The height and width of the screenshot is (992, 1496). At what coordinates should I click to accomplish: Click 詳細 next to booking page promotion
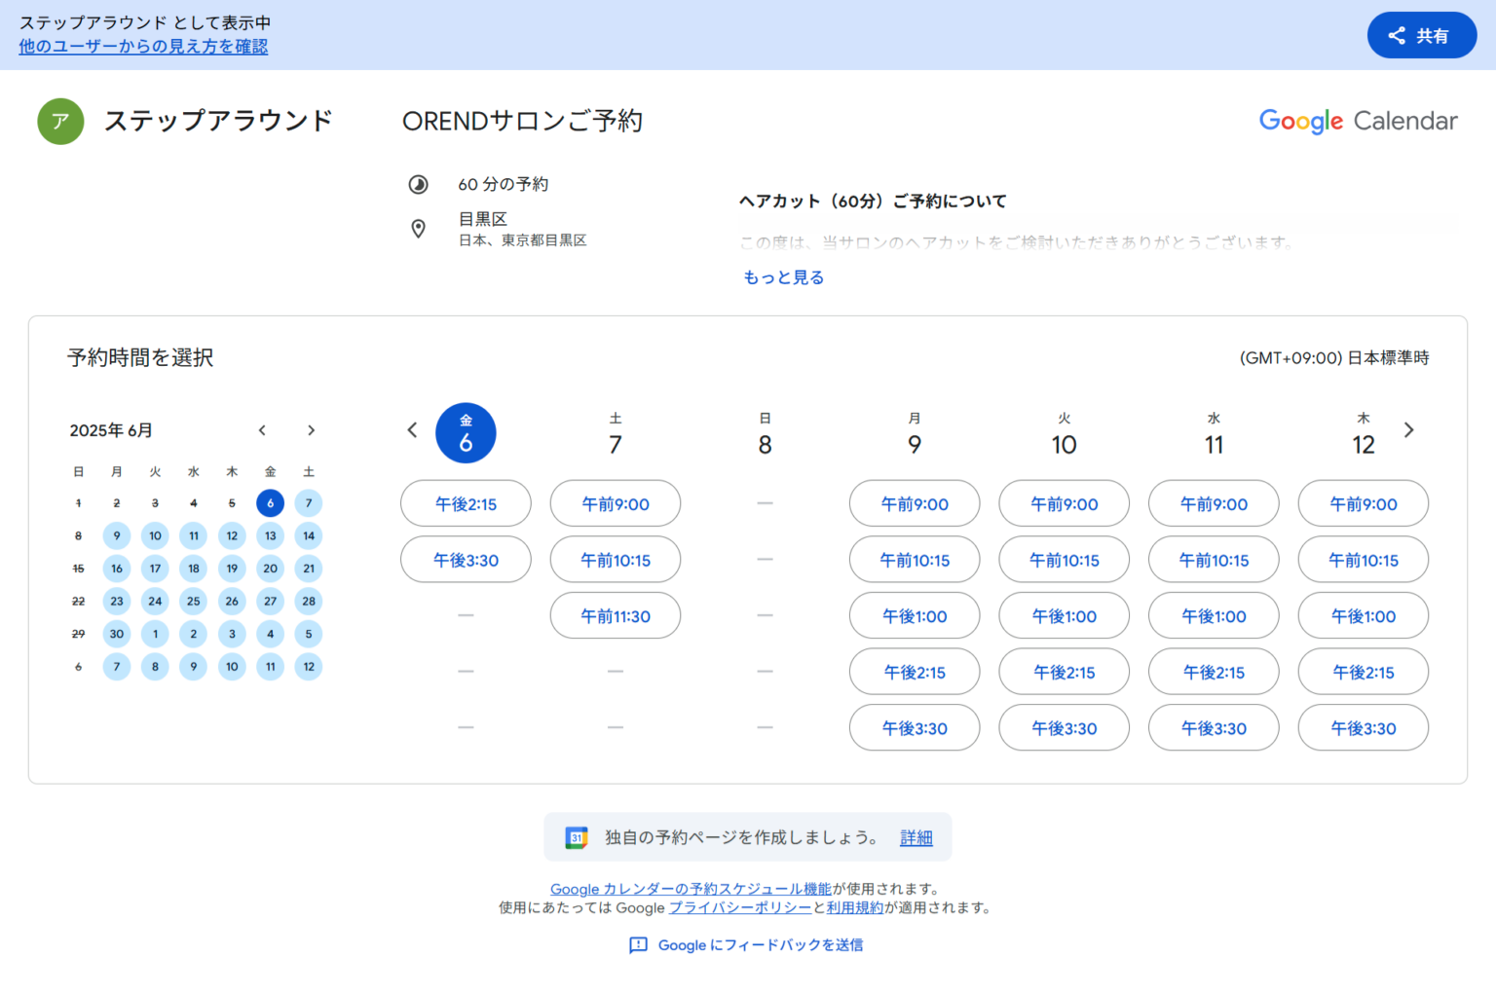916,836
